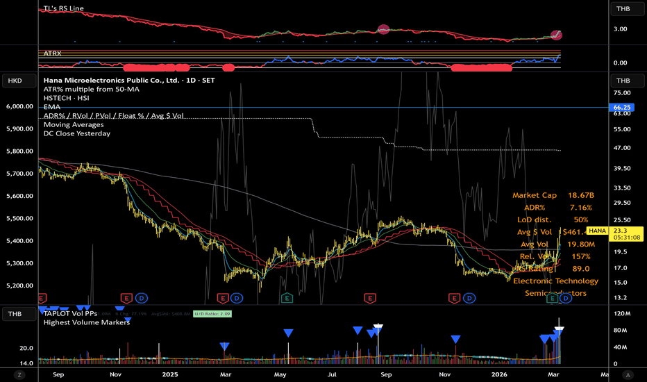
Task: Click the 2025 label on time axis
Action: coord(170,374)
